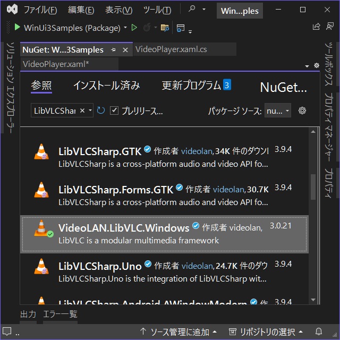Click the notifications bell in status bar

pyautogui.click(x=319, y=332)
